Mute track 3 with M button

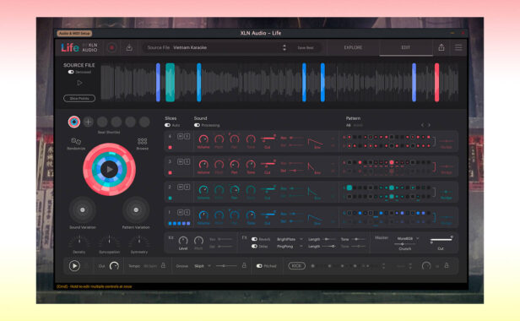(x=180, y=161)
